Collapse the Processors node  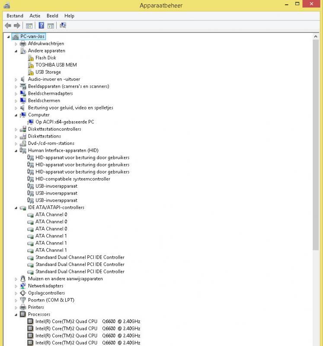(16, 314)
